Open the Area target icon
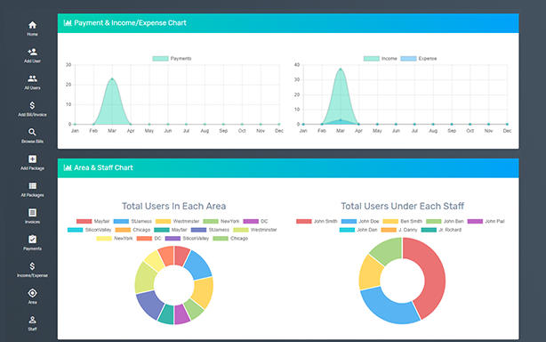This screenshot has height=342, width=546. point(32,293)
